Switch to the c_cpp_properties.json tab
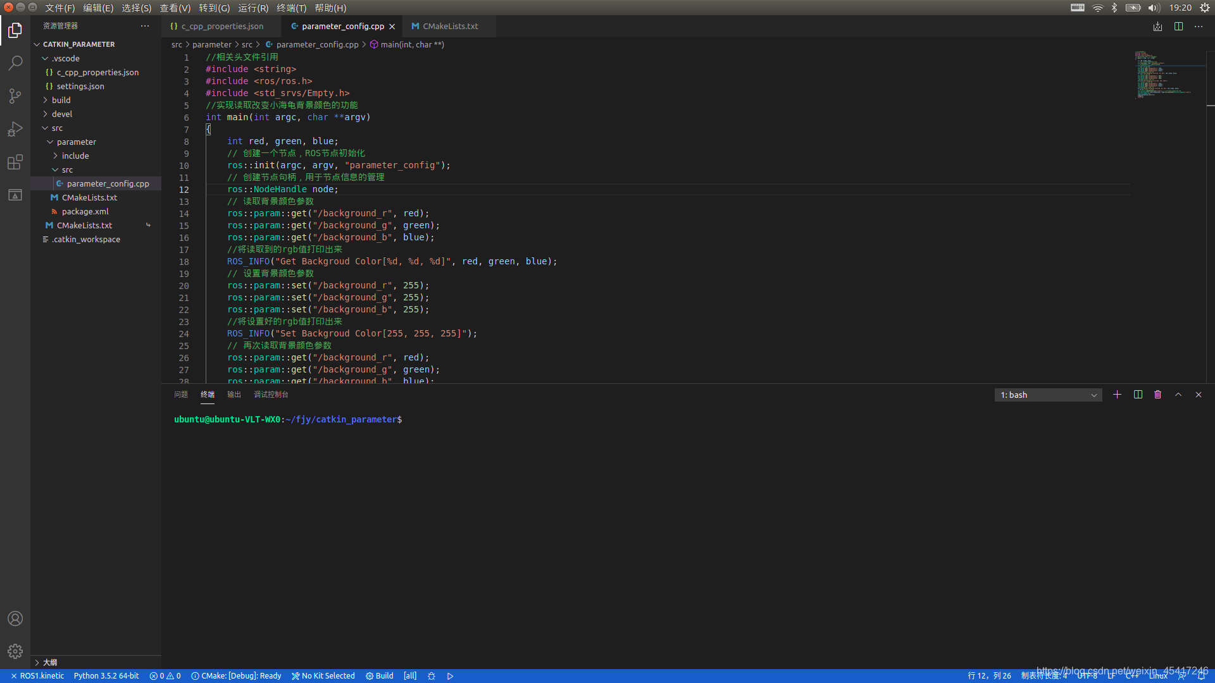Image resolution: width=1215 pixels, height=683 pixels. click(221, 27)
